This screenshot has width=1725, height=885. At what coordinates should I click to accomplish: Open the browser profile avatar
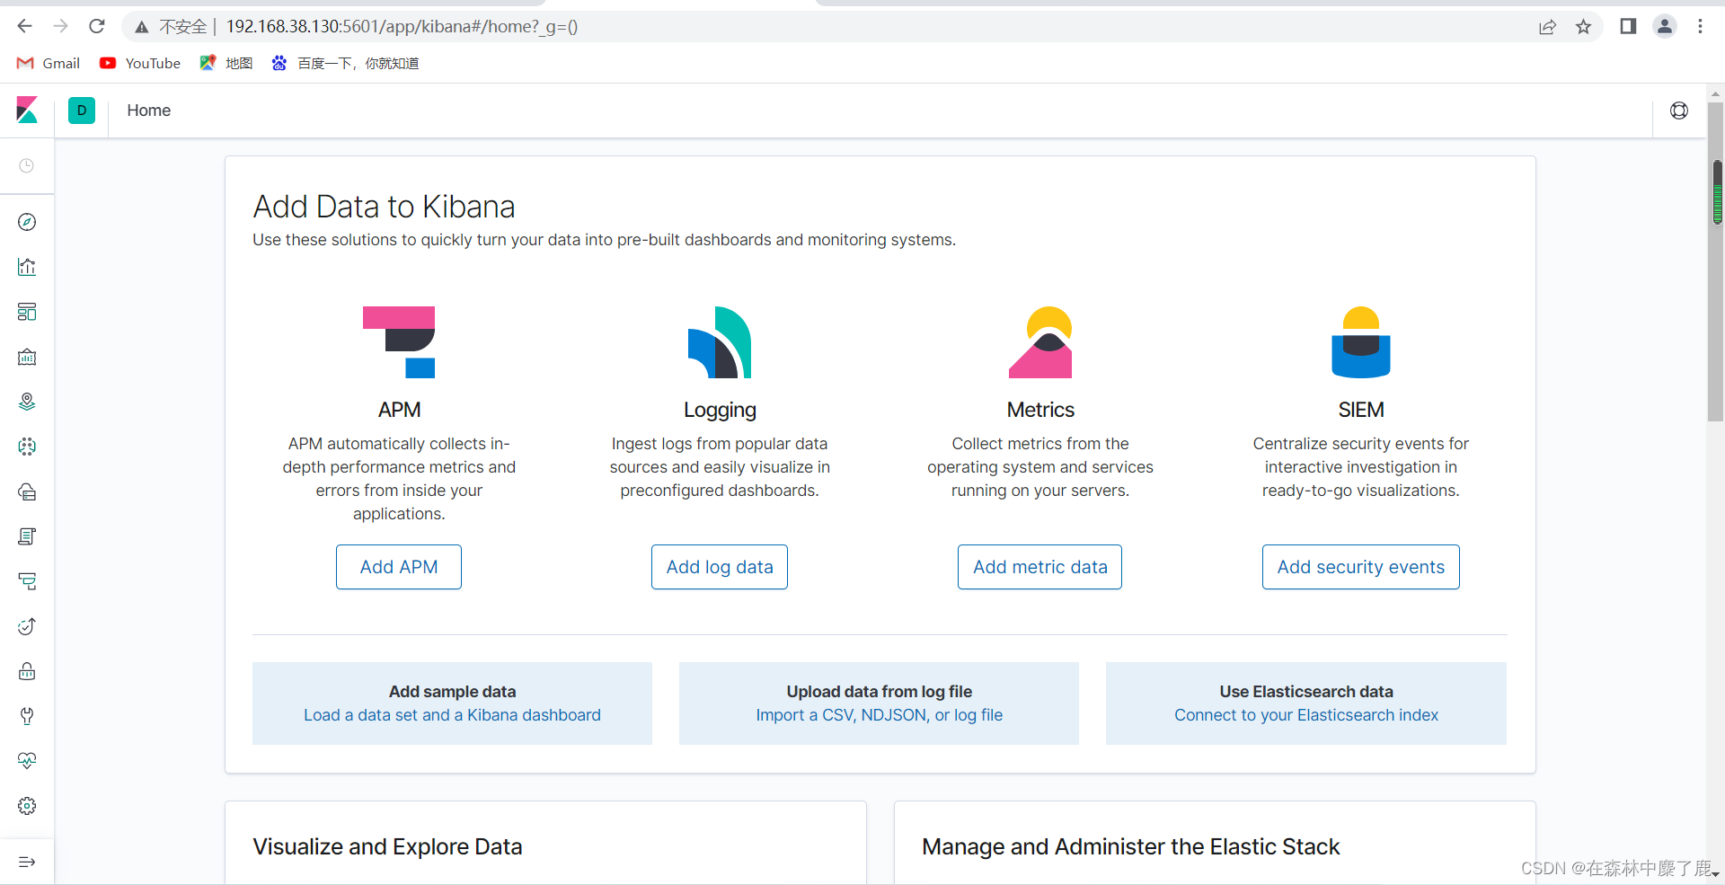tap(1665, 26)
